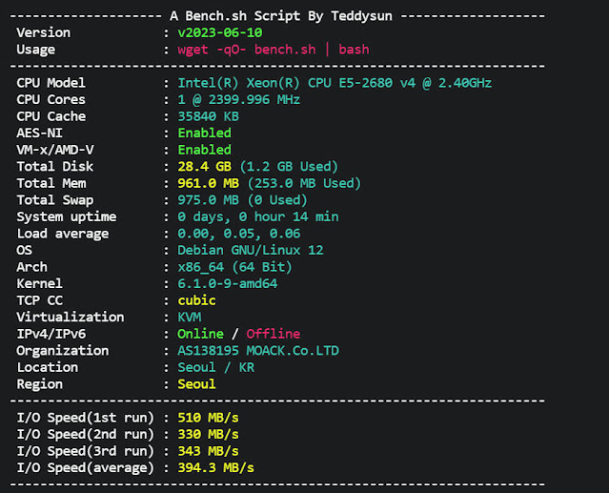Viewport: 609px width, 493px height.
Task: Click OS value Debian GNU/Linux 12
Action: pyautogui.click(x=251, y=250)
